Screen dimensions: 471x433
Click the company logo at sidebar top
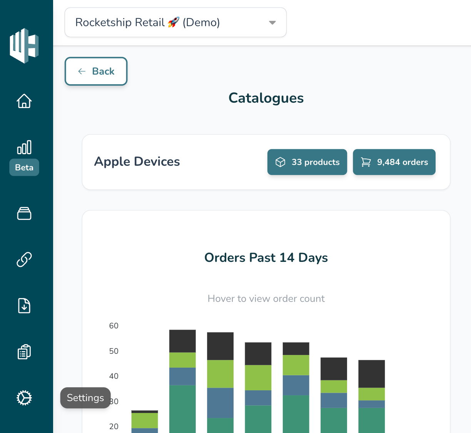[x=24, y=46]
